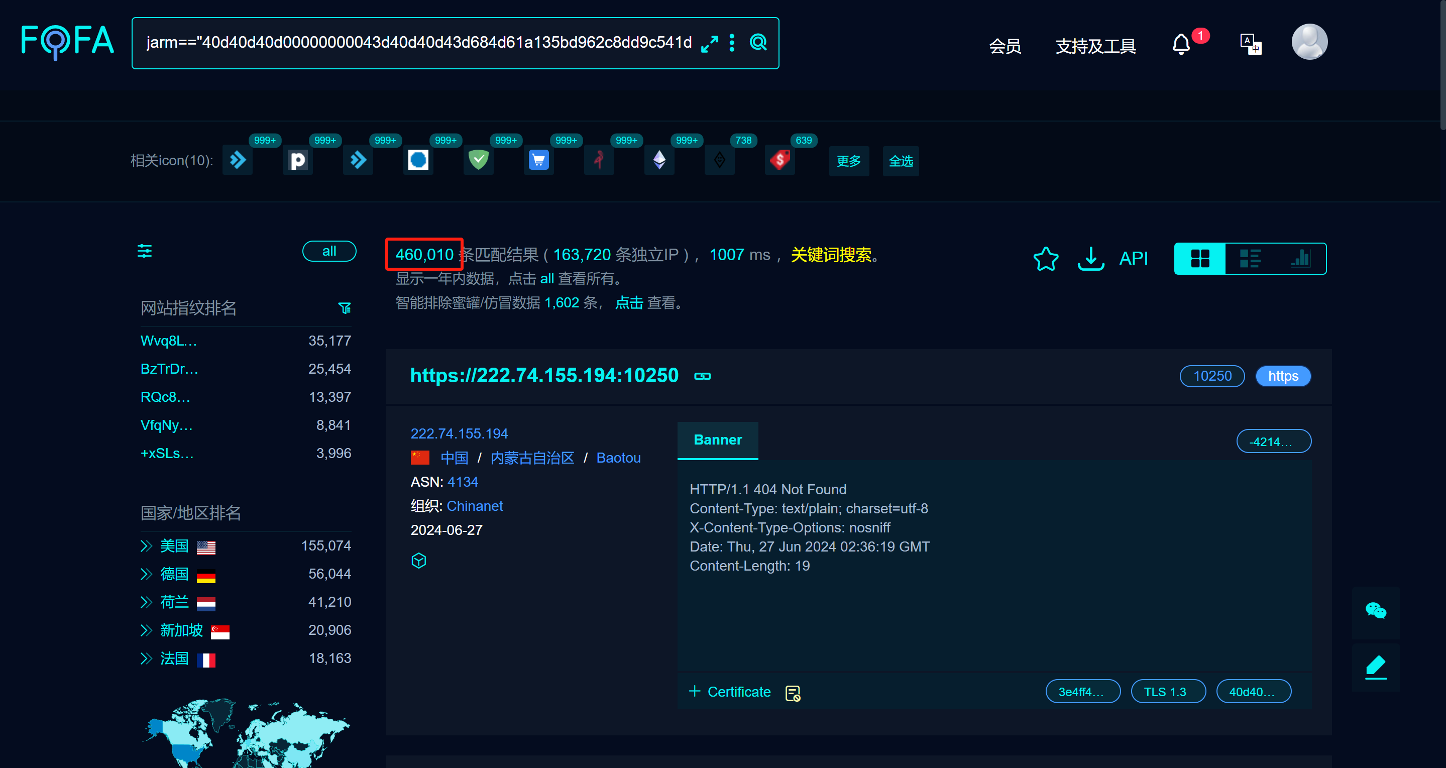Image resolution: width=1446 pixels, height=768 pixels.
Task: Open the three-dot options in search box
Action: coord(732,43)
